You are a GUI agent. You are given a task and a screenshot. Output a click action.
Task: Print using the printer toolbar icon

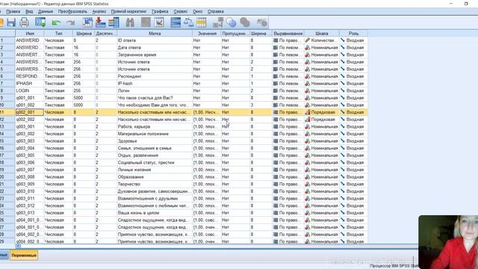pyautogui.click(x=24, y=22)
